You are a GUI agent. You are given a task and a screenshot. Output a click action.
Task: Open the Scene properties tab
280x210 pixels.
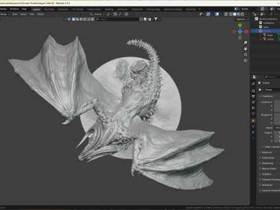253,108
